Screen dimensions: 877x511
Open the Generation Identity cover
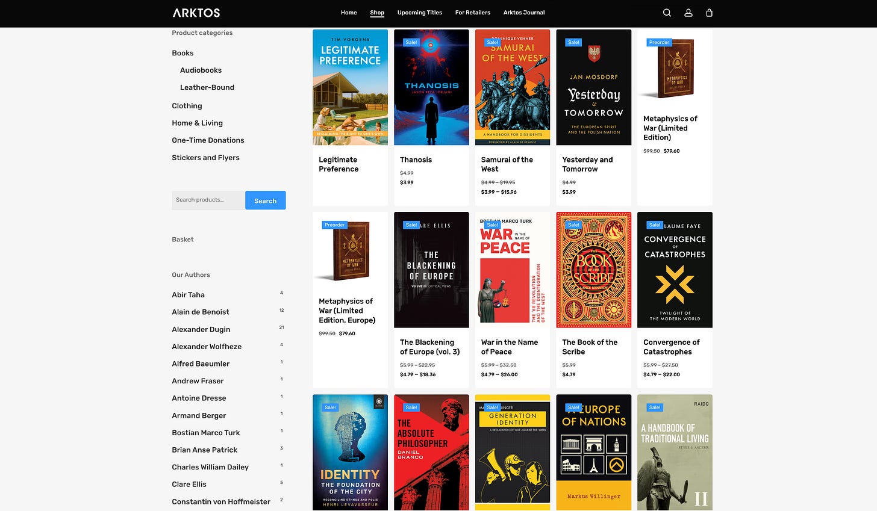513,453
